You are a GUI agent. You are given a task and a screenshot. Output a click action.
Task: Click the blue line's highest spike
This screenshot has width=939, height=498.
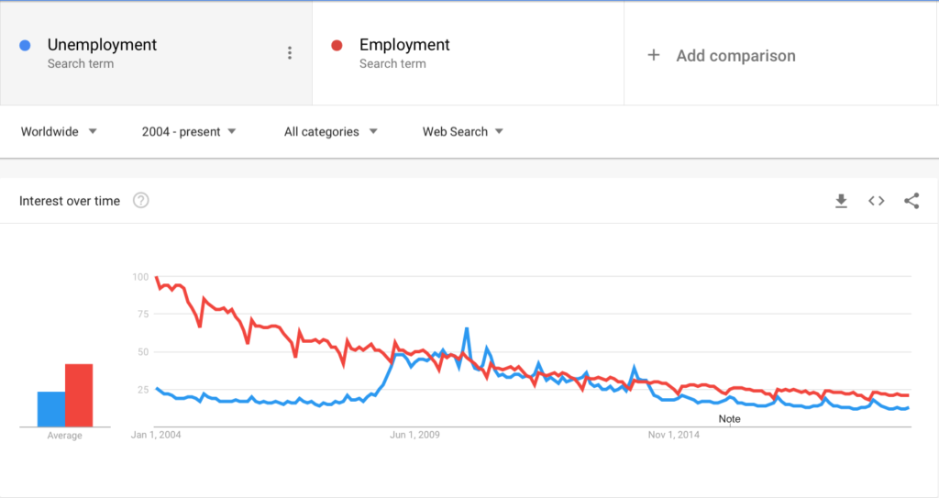point(467,328)
